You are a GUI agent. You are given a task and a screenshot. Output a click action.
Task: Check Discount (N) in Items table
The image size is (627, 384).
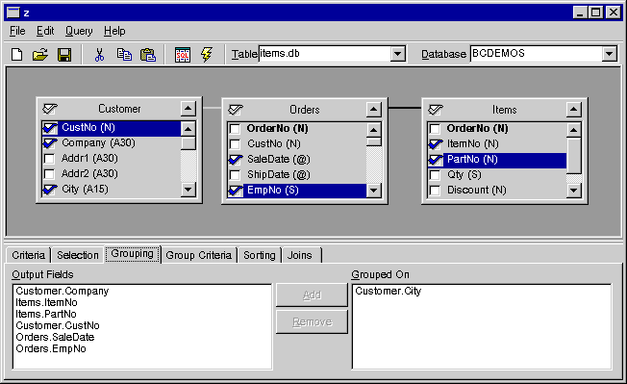(435, 191)
